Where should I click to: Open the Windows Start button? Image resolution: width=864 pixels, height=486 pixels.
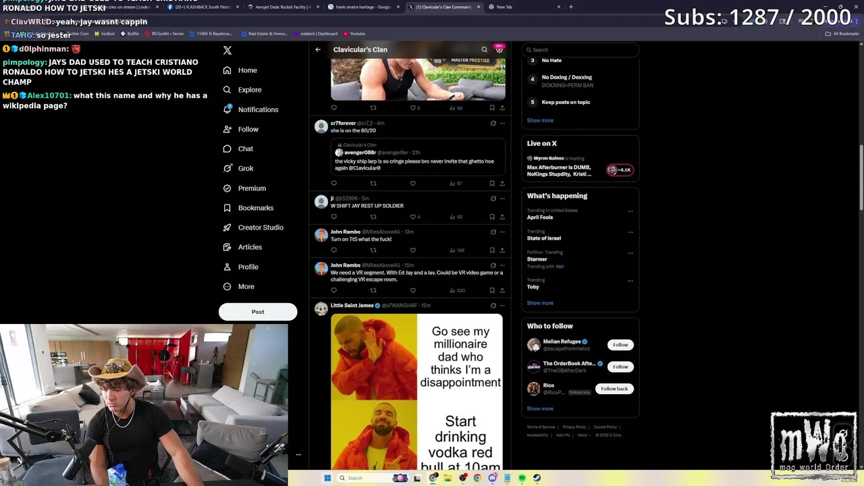327,478
